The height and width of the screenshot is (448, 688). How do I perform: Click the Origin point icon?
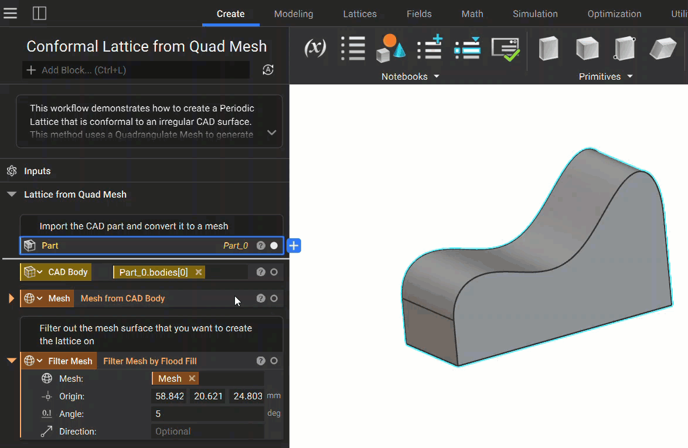click(x=47, y=396)
